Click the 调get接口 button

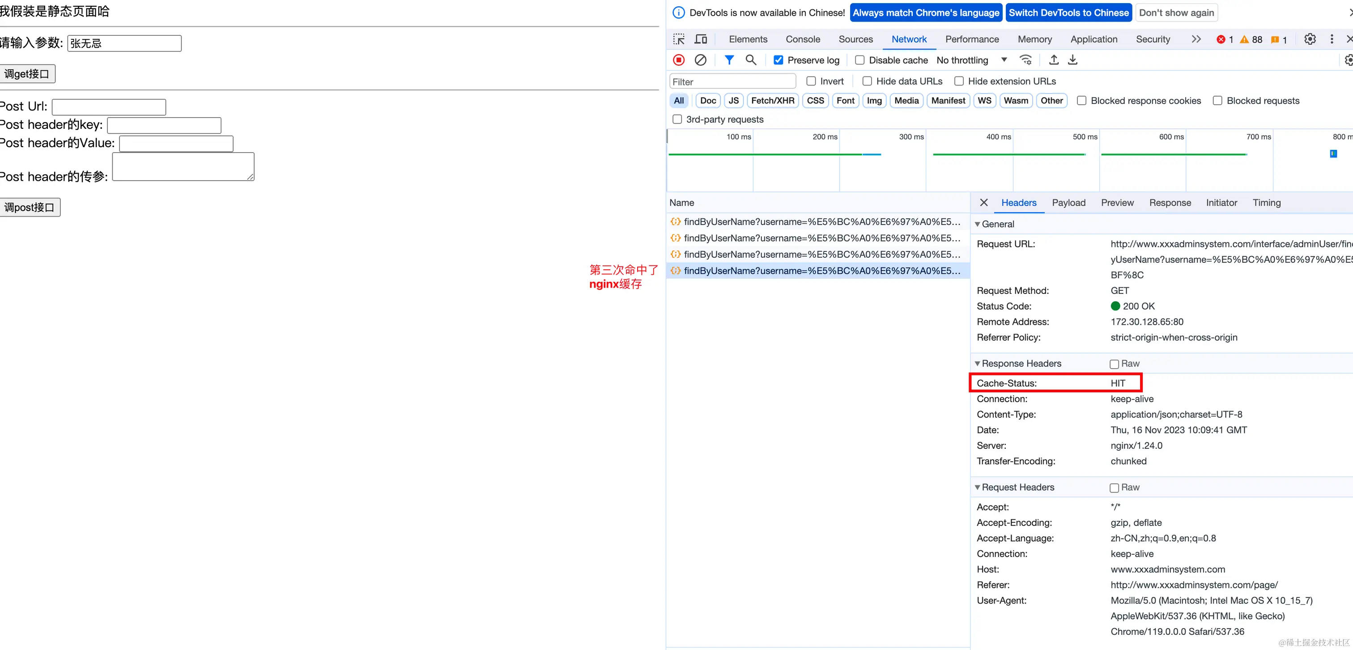pos(27,74)
